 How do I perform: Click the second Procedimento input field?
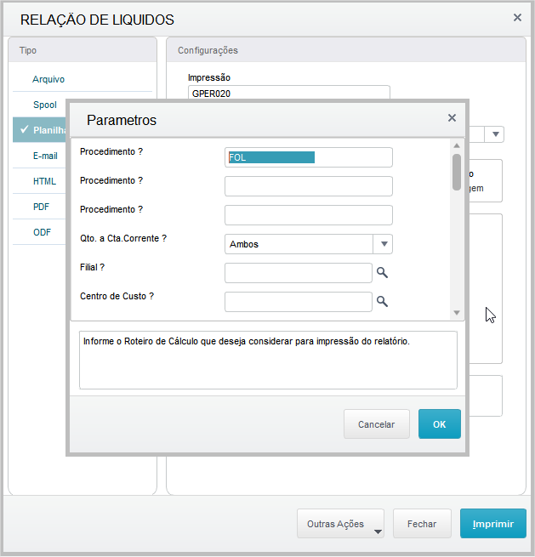click(309, 186)
